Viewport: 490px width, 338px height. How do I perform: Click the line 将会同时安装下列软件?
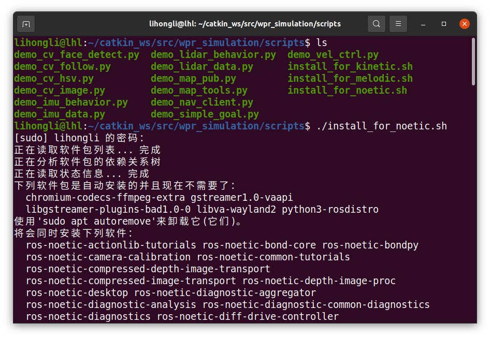(x=74, y=233)
